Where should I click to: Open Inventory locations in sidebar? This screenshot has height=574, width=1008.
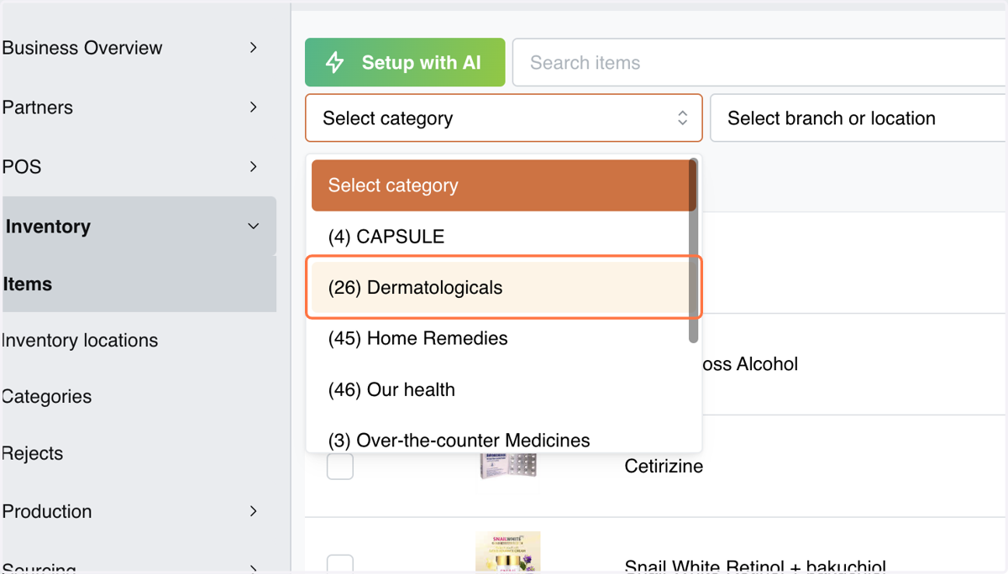point(80,341)
